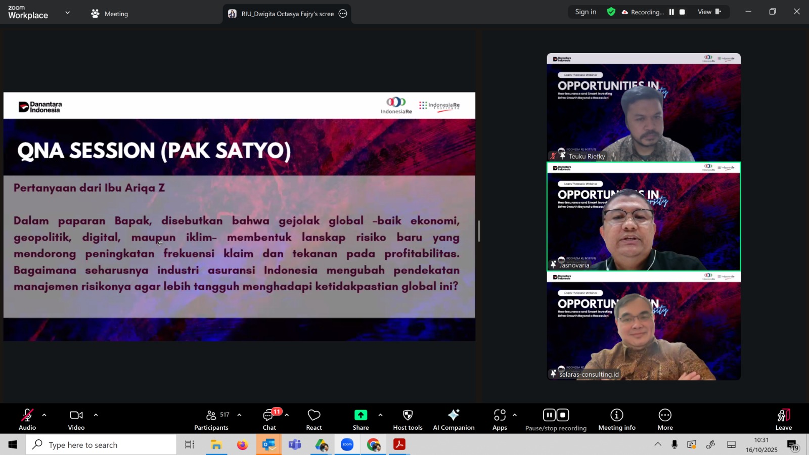Launch AI Companion
This screenshot has height=455, width=809.
454,420
